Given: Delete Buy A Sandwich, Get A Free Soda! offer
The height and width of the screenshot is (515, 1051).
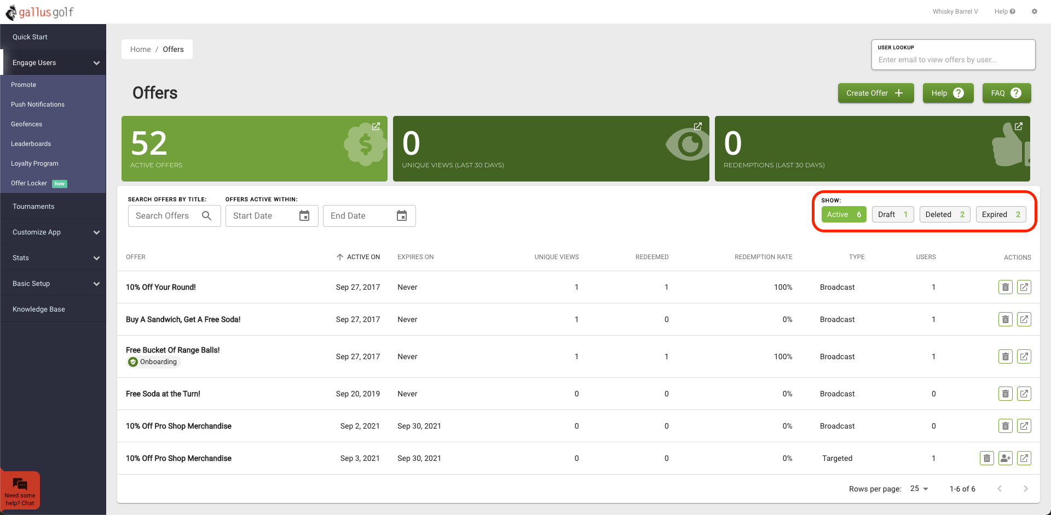Looking at the screenshot, I should [x=1006, y=319].
